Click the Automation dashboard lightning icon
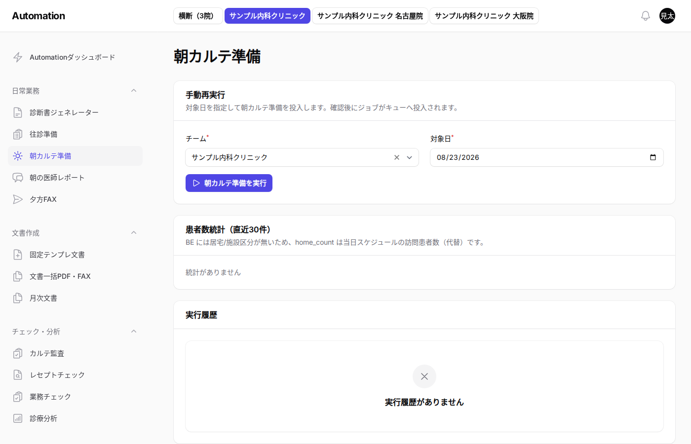Image resolution: width=691 pixels, height=444 pixels. coord(18,57)
